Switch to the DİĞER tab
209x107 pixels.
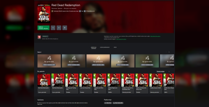point(115,48)
